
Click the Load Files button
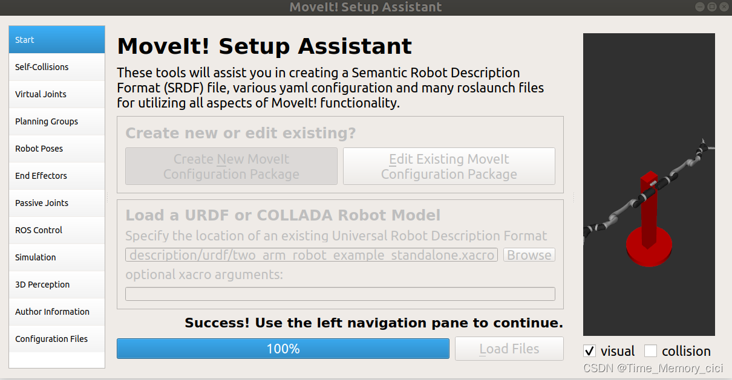coord(509,349)
